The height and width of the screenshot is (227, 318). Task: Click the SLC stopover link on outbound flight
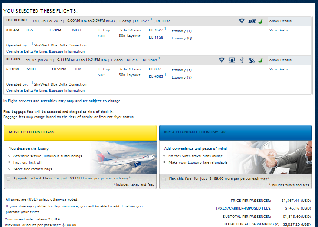click(x=102, y=36)
